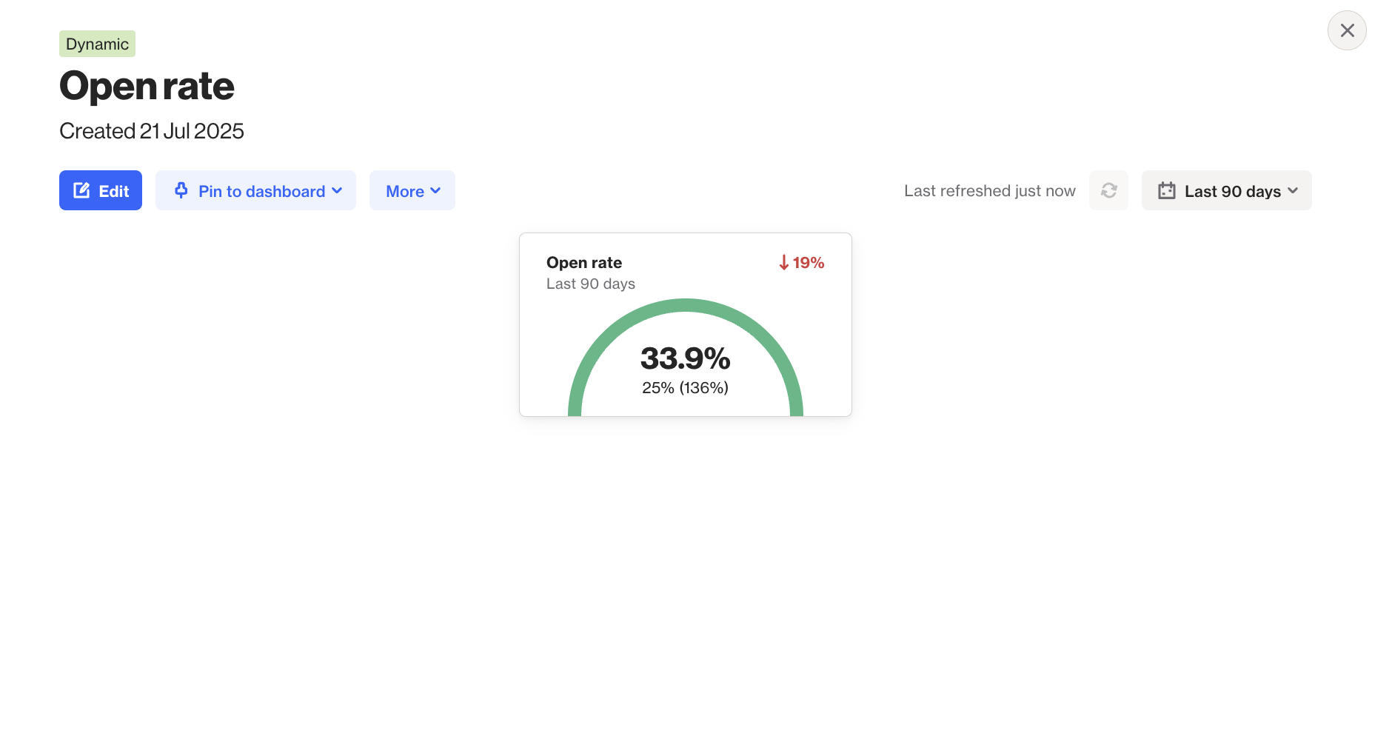Click the Dynamic tag badge
The width and height of the screenshot is (1392, 736).
coord(97,44)
